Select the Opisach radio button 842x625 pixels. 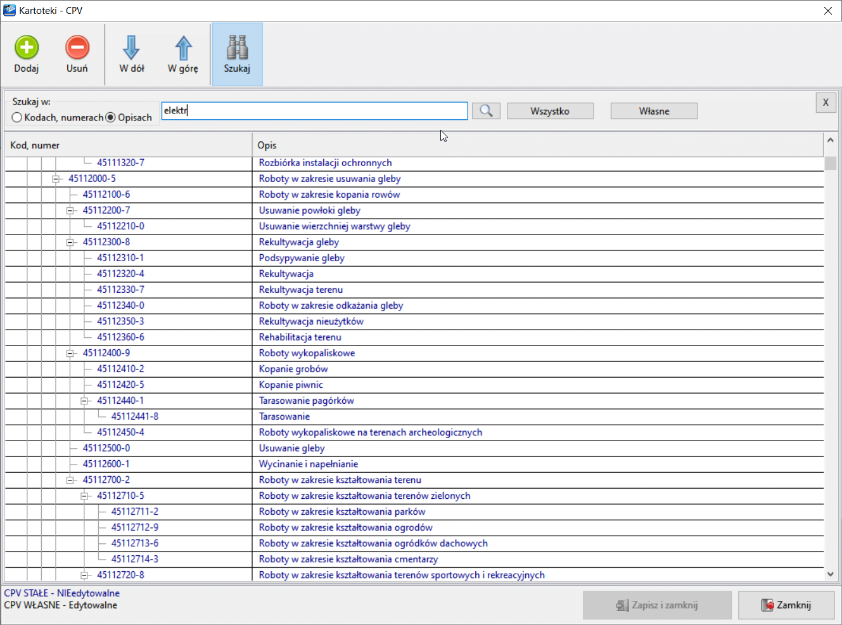pyautogui.click(x=110, y=117)
